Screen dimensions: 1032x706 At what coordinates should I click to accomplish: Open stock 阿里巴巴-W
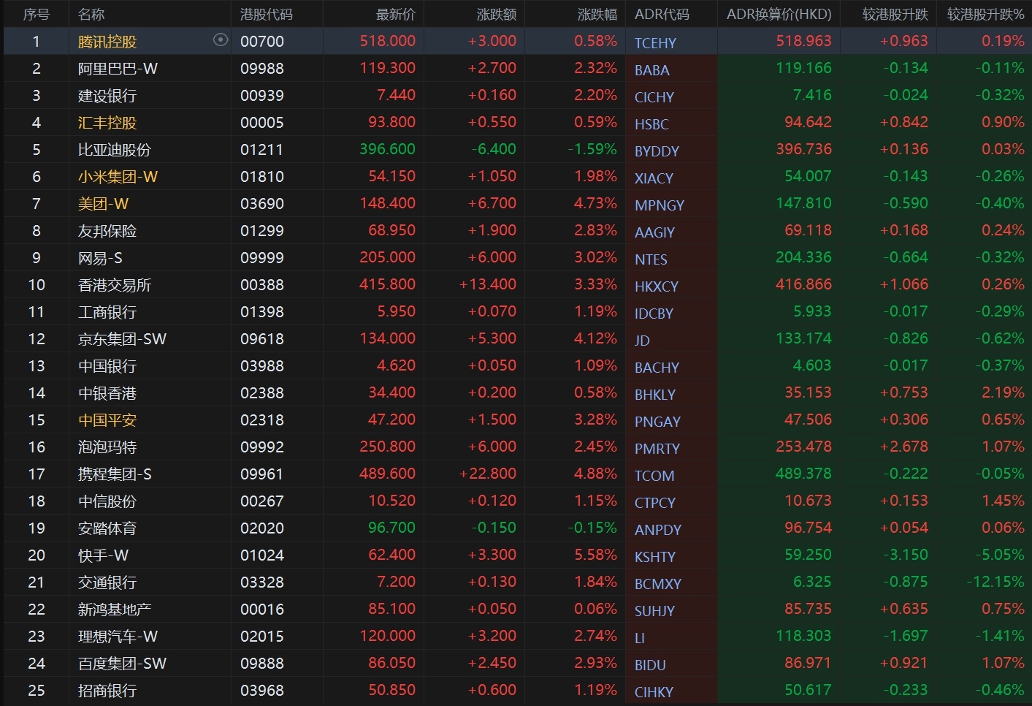[118, 69]
